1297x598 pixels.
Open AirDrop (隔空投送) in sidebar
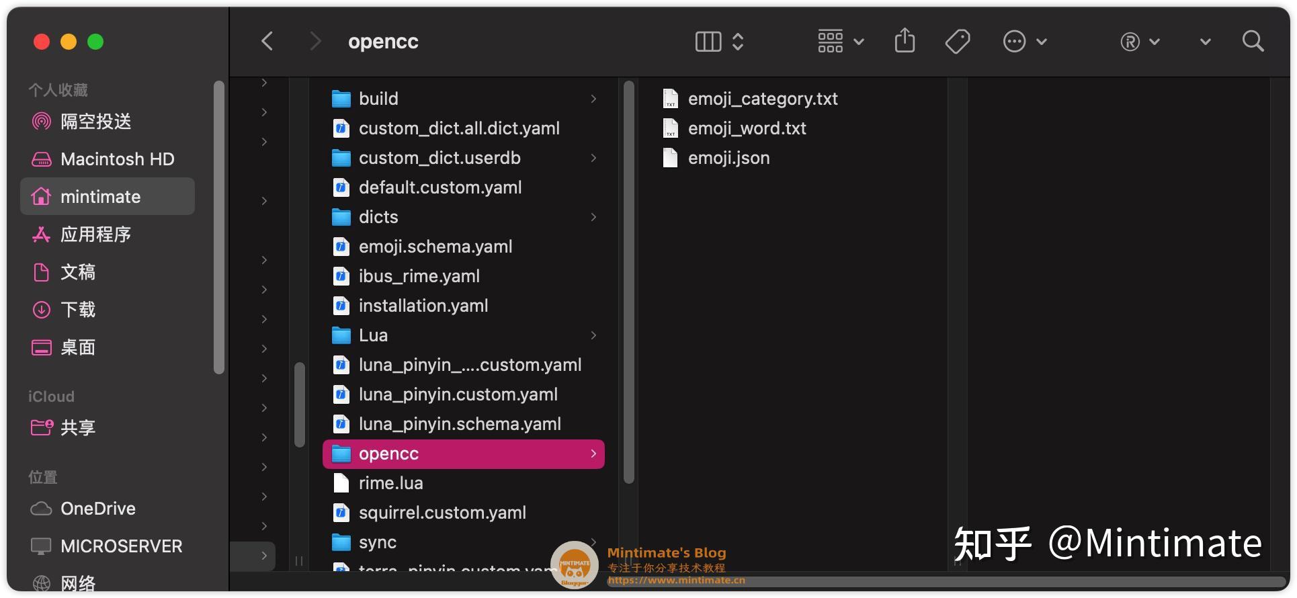pos(95,122)
